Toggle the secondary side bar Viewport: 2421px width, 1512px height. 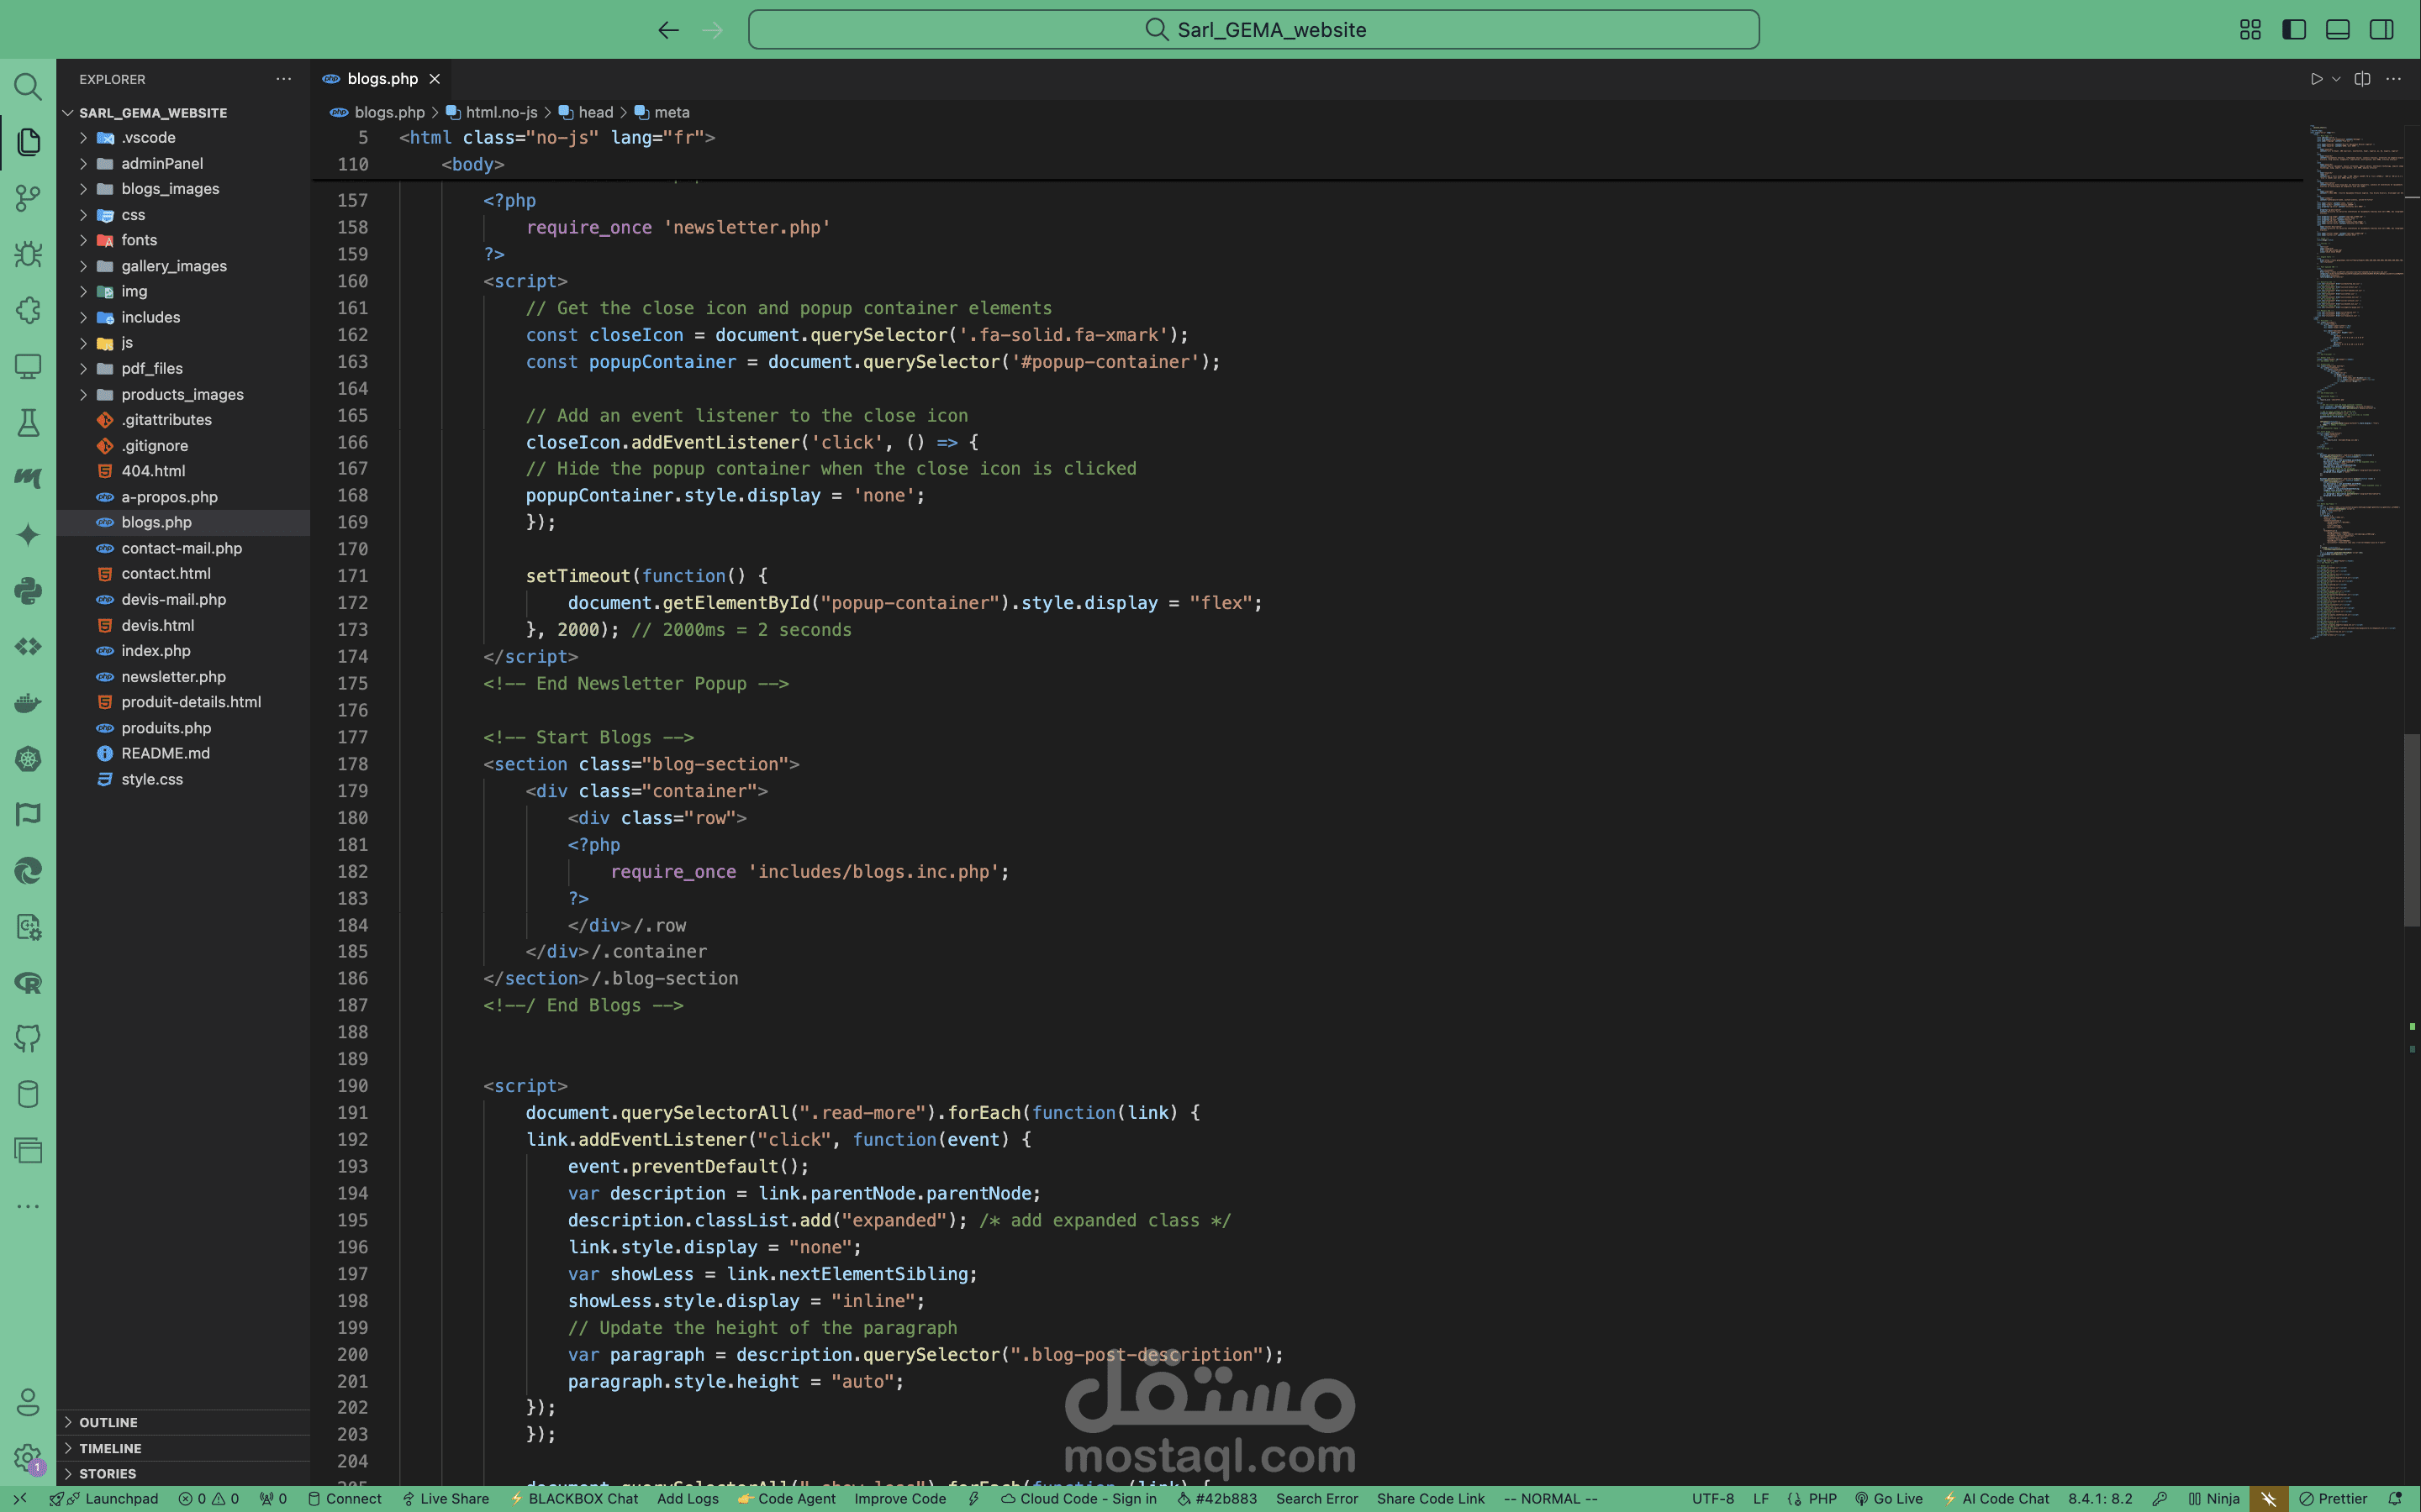click(2382, 30)
